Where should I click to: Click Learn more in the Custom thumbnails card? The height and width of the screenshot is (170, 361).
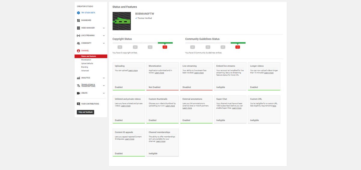coord(170,106)
